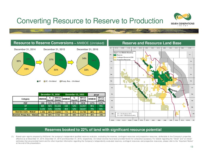Click the 'December 31, 2016' table column header

tap(50, 94)
